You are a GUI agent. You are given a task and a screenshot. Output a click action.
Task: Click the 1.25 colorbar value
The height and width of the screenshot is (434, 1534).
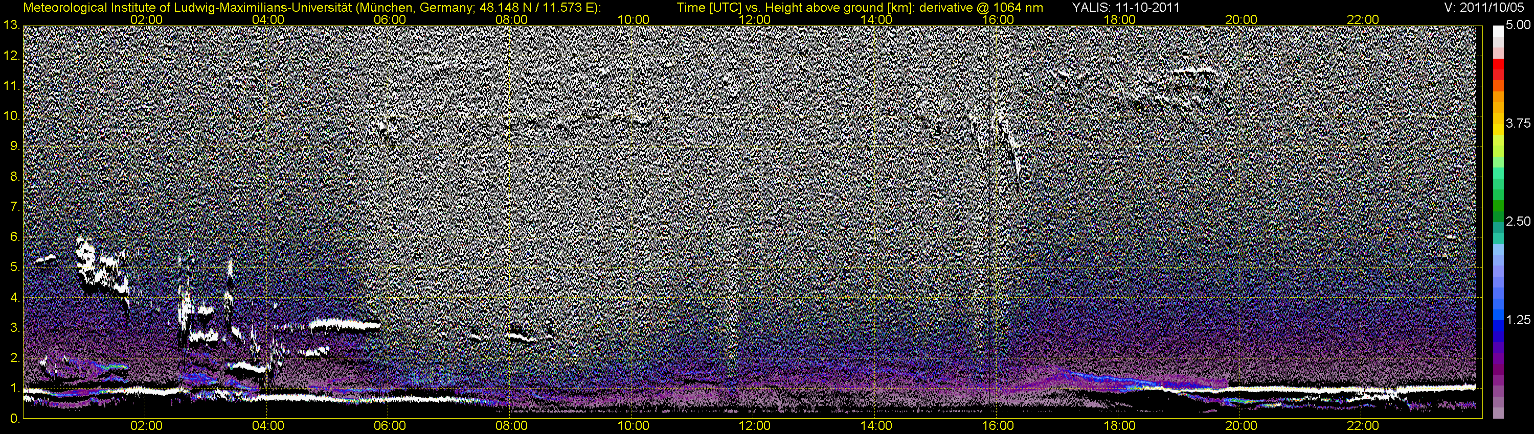click(x=1518, y=320)
